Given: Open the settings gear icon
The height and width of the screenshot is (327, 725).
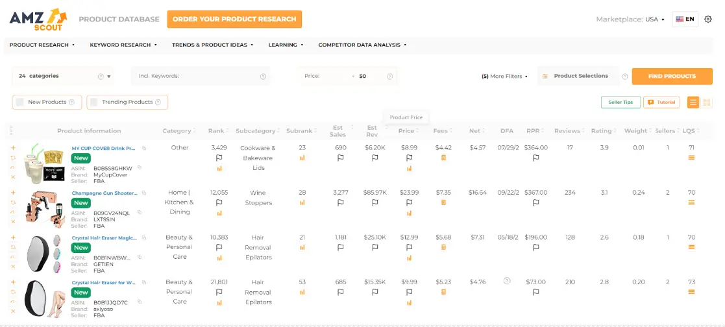Looking at the screenshot, I should [708, 19].
